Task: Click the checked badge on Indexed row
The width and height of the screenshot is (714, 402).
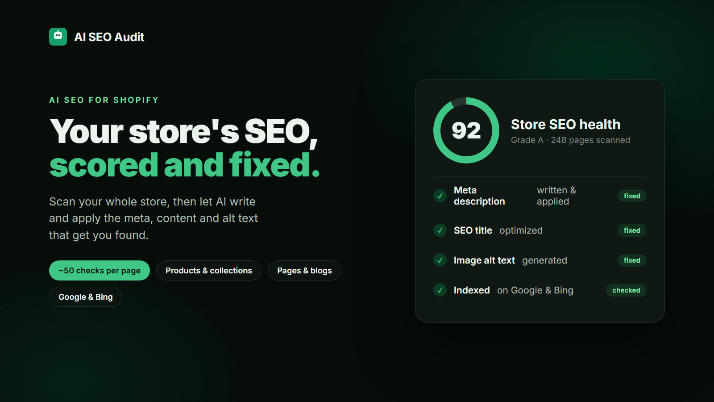Action: 626,290
